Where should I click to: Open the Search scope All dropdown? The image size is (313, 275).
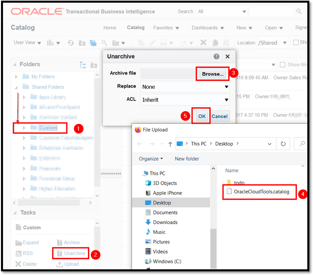point(222,11)
